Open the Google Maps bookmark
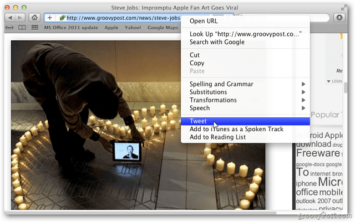 point(163,28)
